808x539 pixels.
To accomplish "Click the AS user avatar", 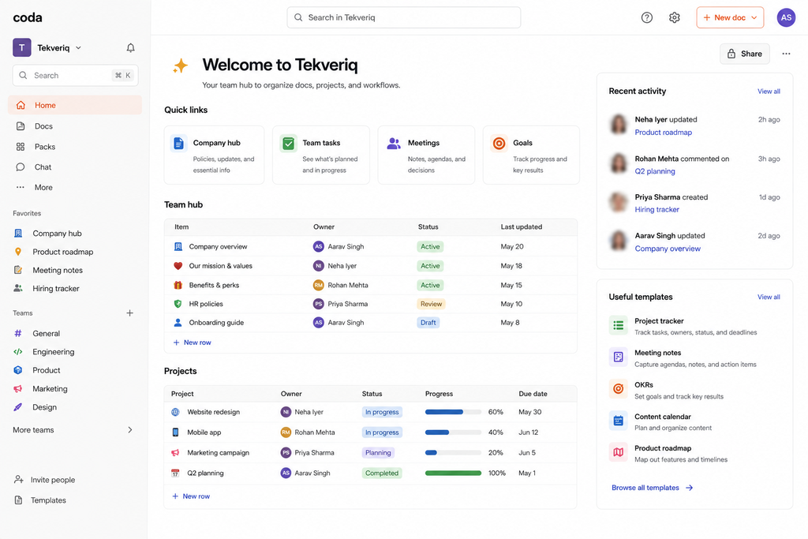I will (x=786, y=17).
